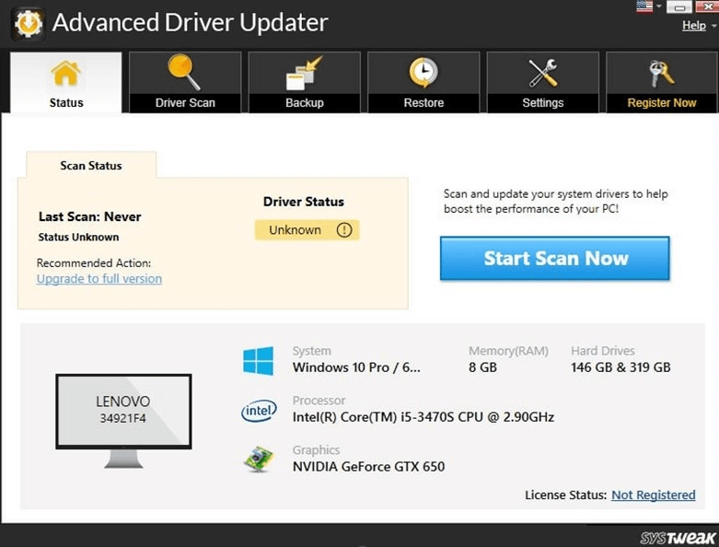
Task: Open the Driver Scan tab
Action: 185,83
